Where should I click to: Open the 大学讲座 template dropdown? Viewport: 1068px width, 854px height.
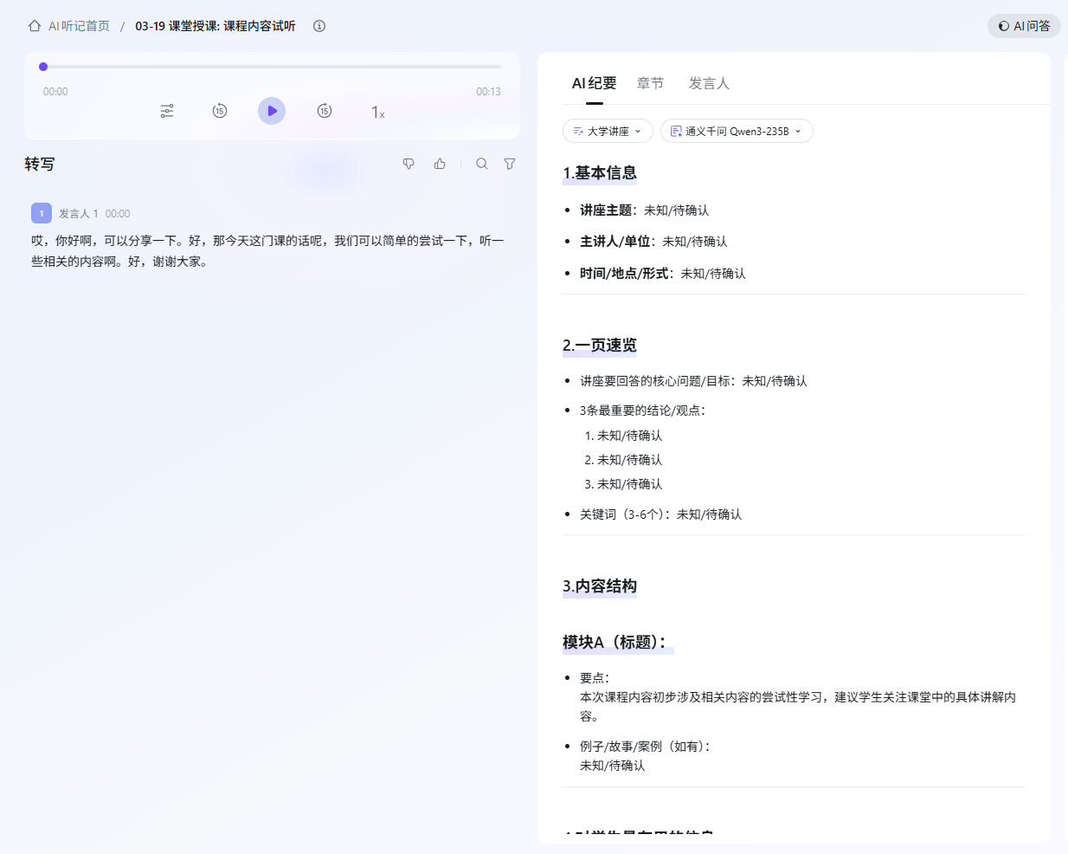click(608, 131)
